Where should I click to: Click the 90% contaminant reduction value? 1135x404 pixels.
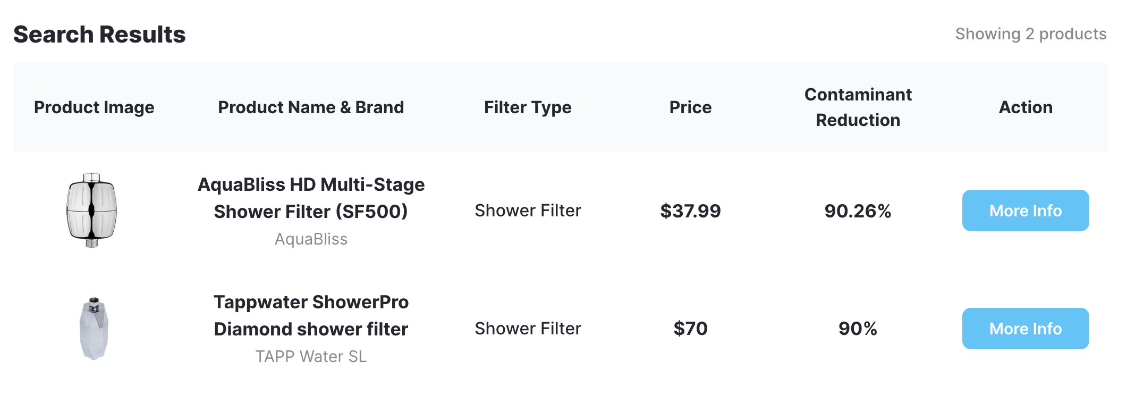(x=858, y=329)
